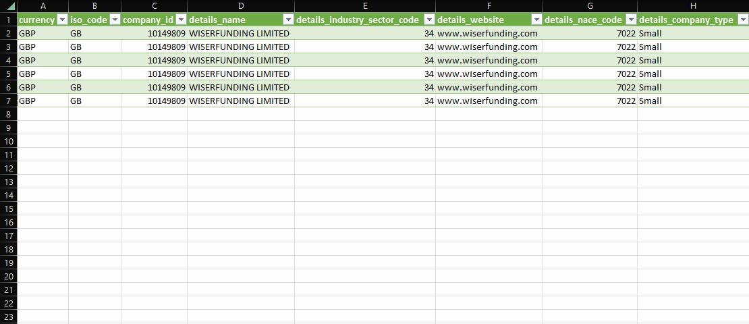Select column F header
Viewport: 749px width, 324px height.
click(x=489, y=6)
